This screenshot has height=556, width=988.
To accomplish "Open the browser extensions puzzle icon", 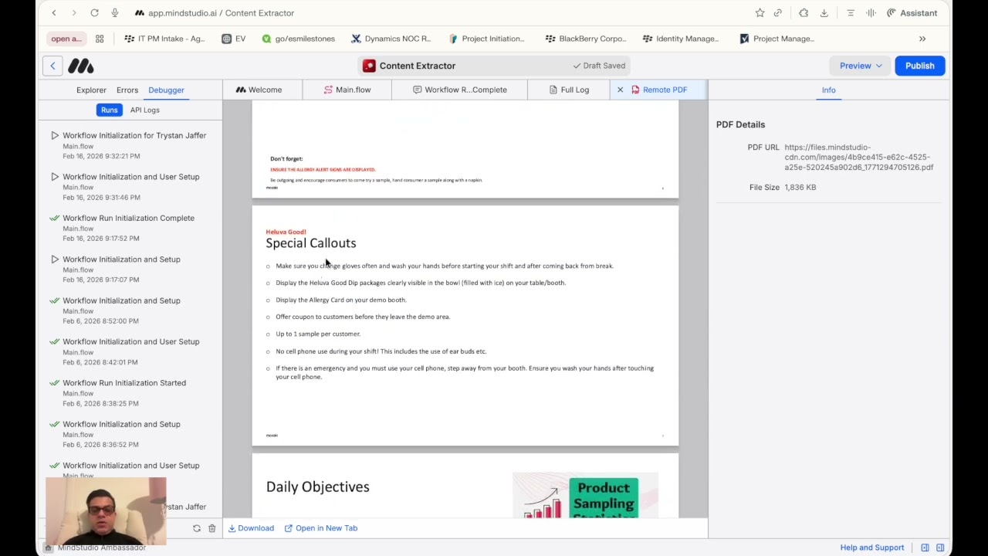I will coord(804,13).
